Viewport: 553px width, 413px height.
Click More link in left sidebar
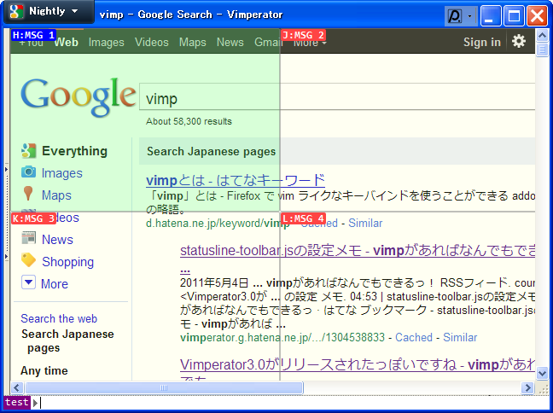point(55,284)
